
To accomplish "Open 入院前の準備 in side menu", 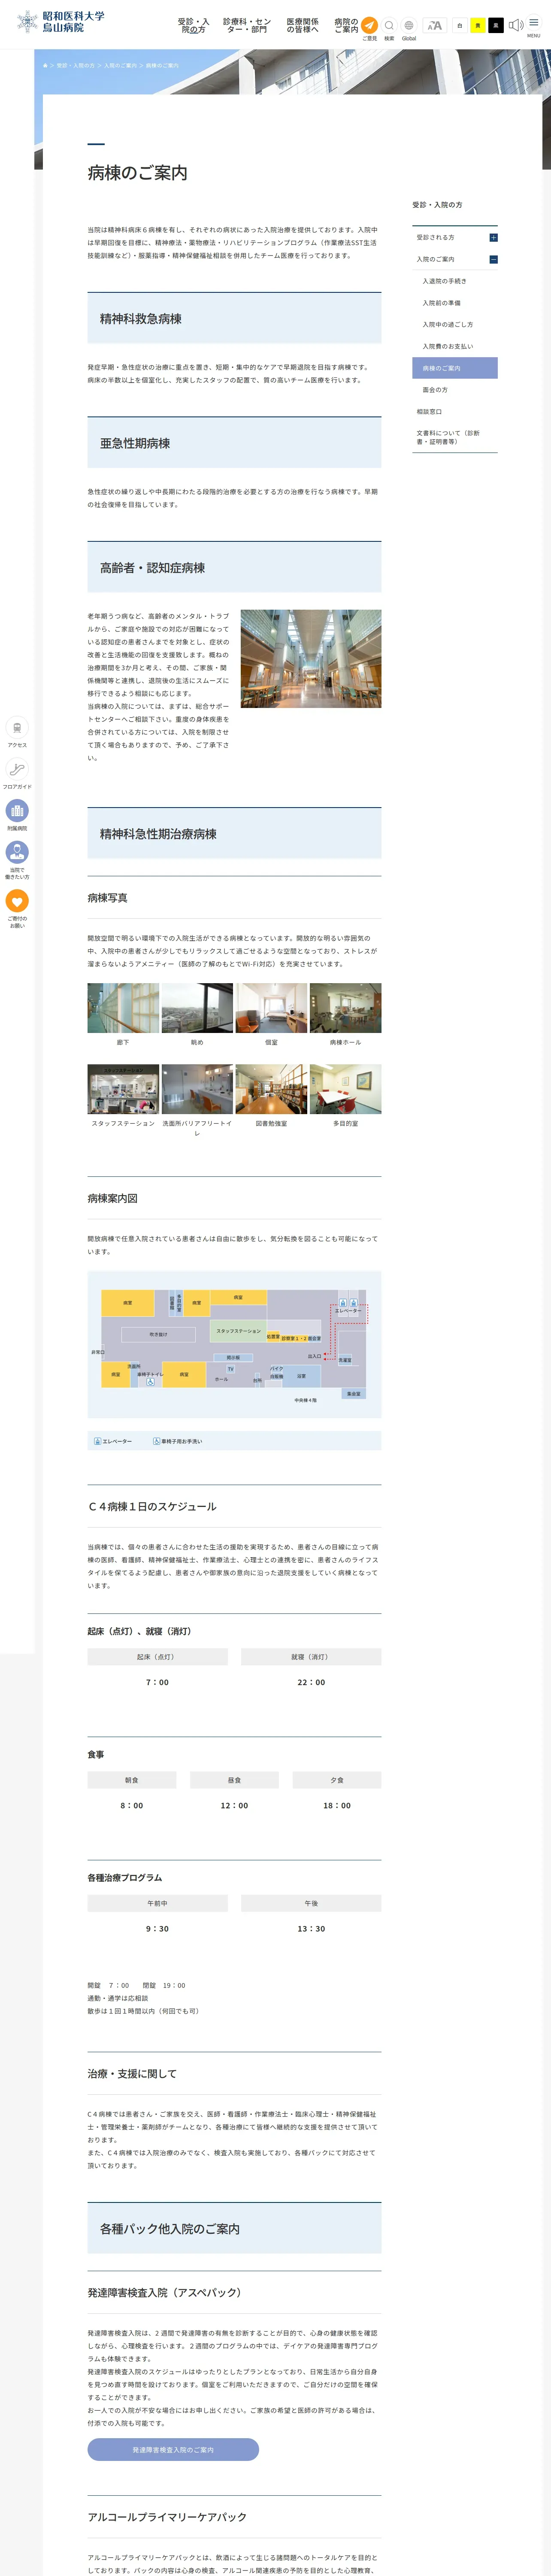I will point(441,303).
